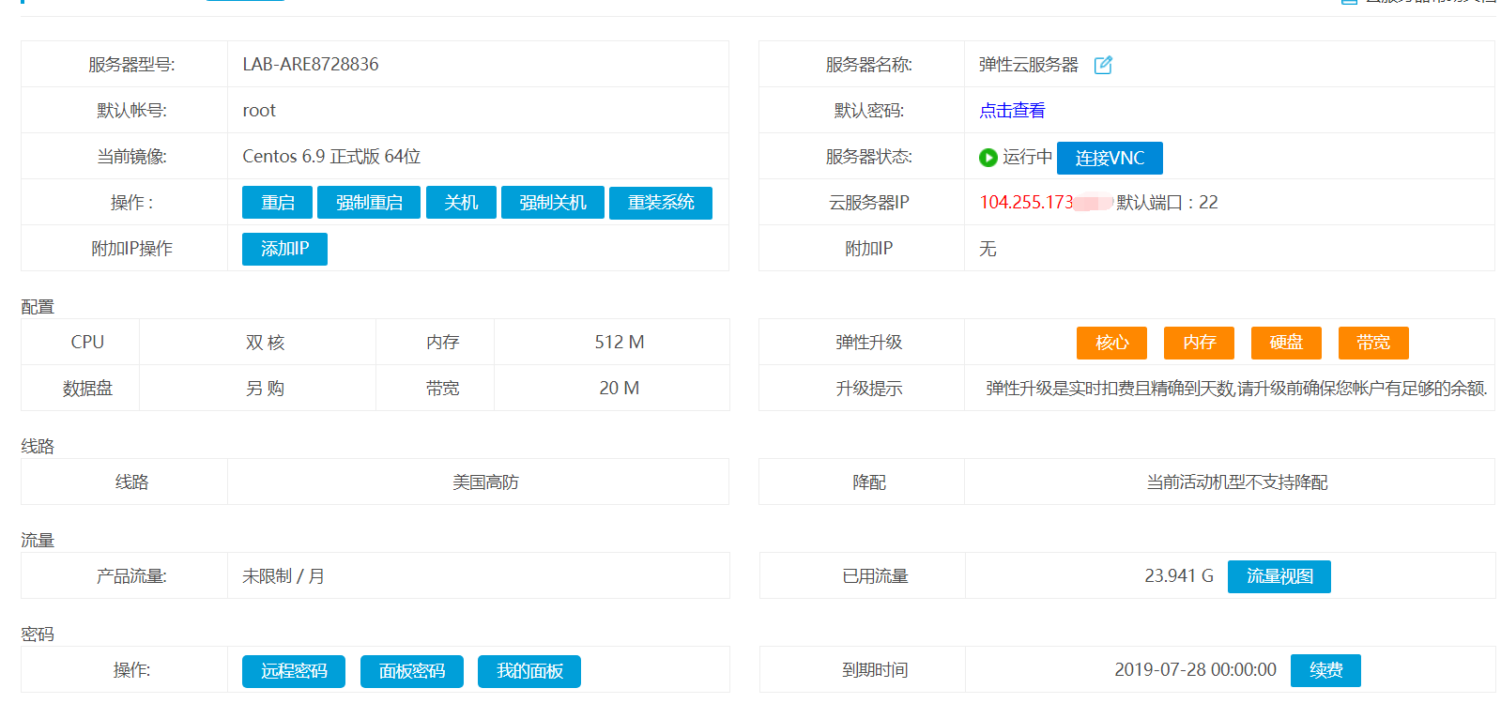Click the edit server name icon
The width and height of the screenshot is (1501, 719).
[1103, 65]
